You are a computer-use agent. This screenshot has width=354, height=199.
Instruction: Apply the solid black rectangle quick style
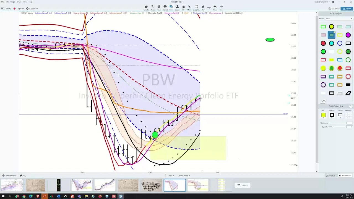(x=348, y=85)
